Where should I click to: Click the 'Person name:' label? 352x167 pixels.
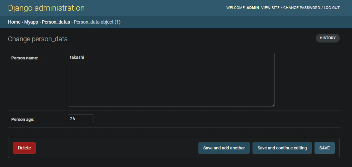tap(25, 58)
